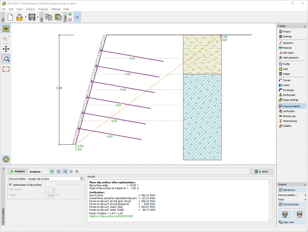Screen dimensions: 308x232
Task: Click the fit-to-window view icon
Action: 6,69
